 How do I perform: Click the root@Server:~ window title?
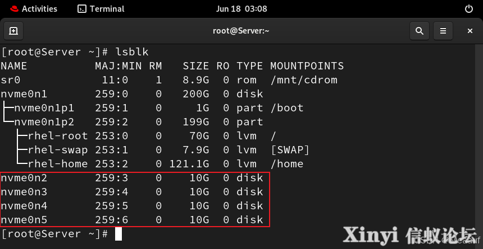(x=241, y=31)
